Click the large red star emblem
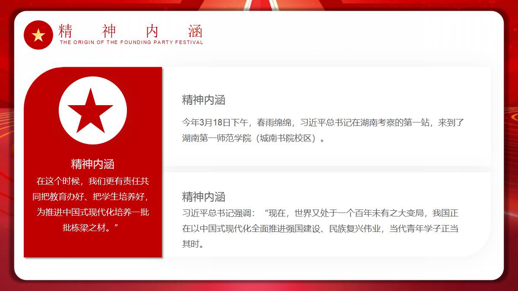Image resolution: width=518 pixels, height=291 pixels. point(91,111)
